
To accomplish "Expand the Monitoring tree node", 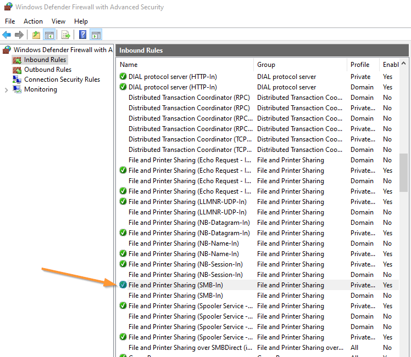I will click(x=7, y=90).
